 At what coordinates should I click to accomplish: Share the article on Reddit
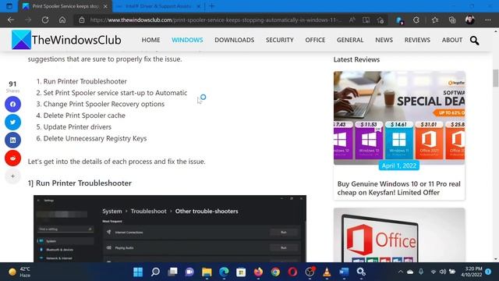click(12, 158)
